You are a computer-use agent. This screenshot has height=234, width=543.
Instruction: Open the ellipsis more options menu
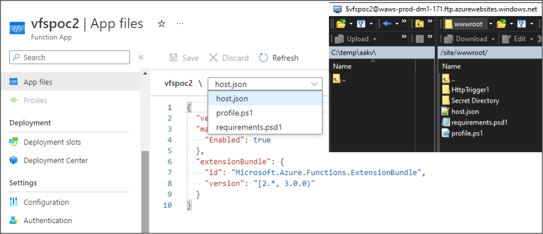point(179,24)
